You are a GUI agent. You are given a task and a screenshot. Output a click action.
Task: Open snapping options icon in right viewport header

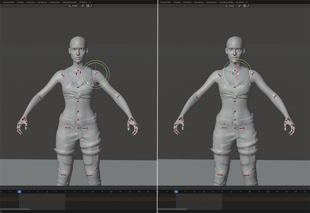pyautogui.click(x=249, y=6)
